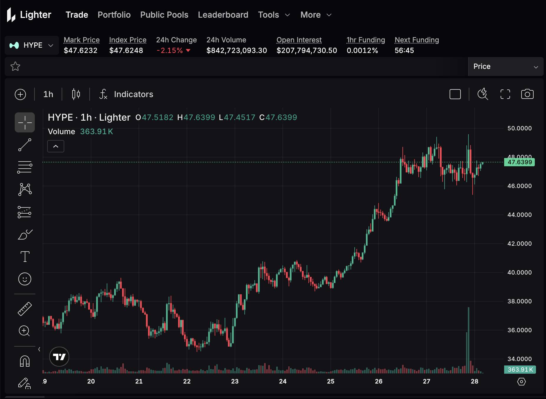
Task: Change the 1h timeframe interval
Action: pos(48,94)
